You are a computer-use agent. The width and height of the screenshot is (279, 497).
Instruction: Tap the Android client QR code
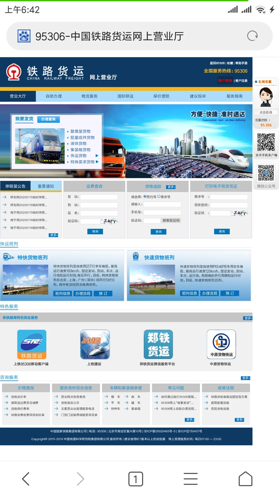point(266,142)
